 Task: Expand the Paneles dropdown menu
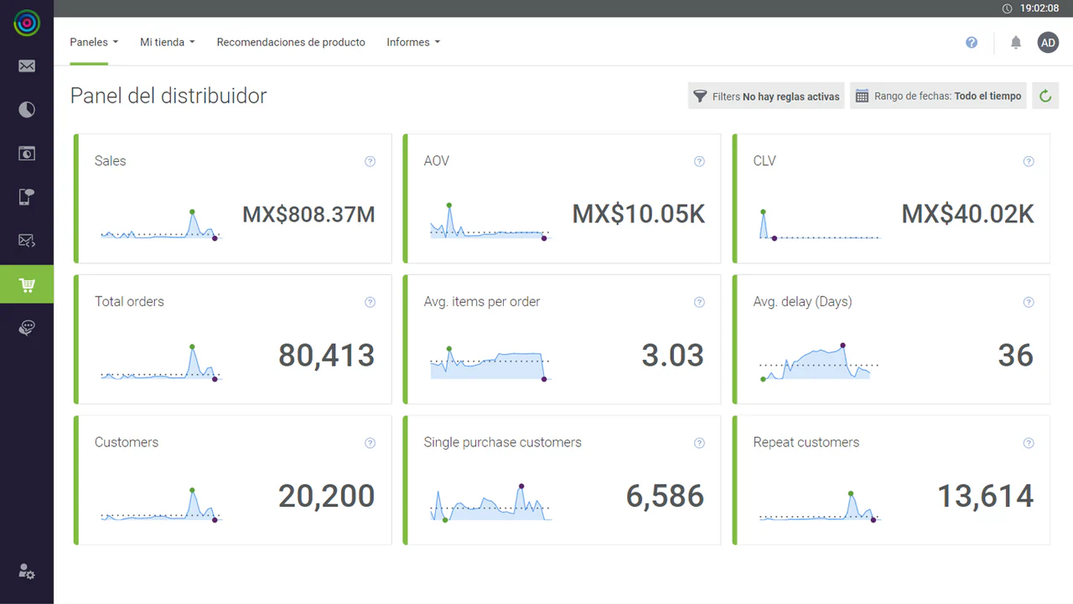(94, 42)
